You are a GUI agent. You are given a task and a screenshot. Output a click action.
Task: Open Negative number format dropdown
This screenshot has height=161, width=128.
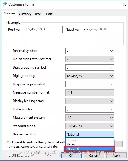point(90,92)
